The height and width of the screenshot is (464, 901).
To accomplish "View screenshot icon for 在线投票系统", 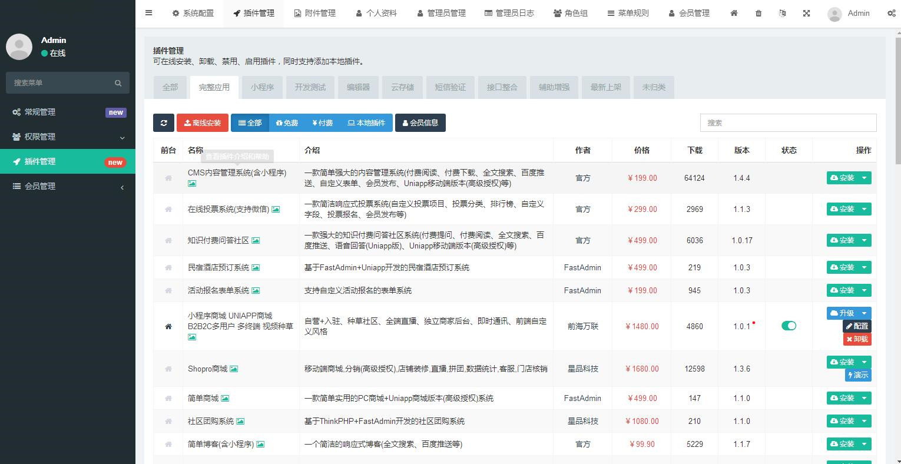I will 276,209.
